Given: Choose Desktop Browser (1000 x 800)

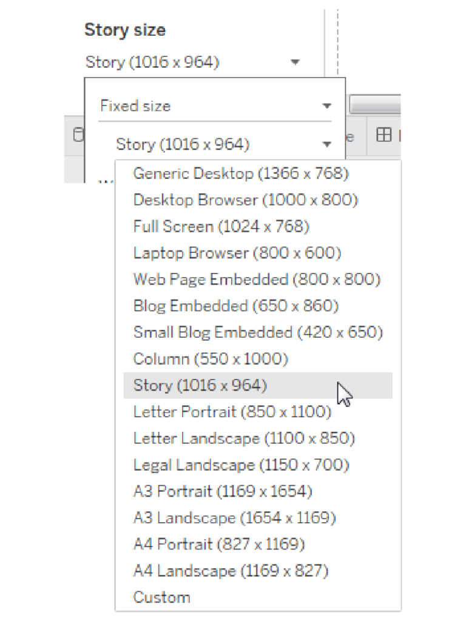Looking at the screenshot, I should point(245,200).
